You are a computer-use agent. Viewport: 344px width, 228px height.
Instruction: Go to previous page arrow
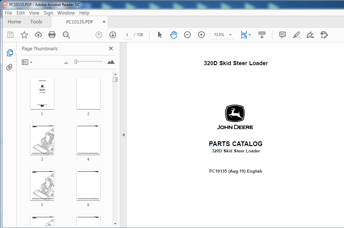99,35
